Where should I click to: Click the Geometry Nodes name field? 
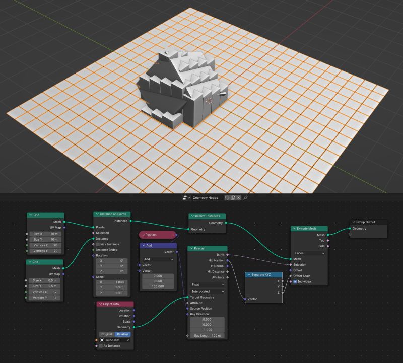207,197
